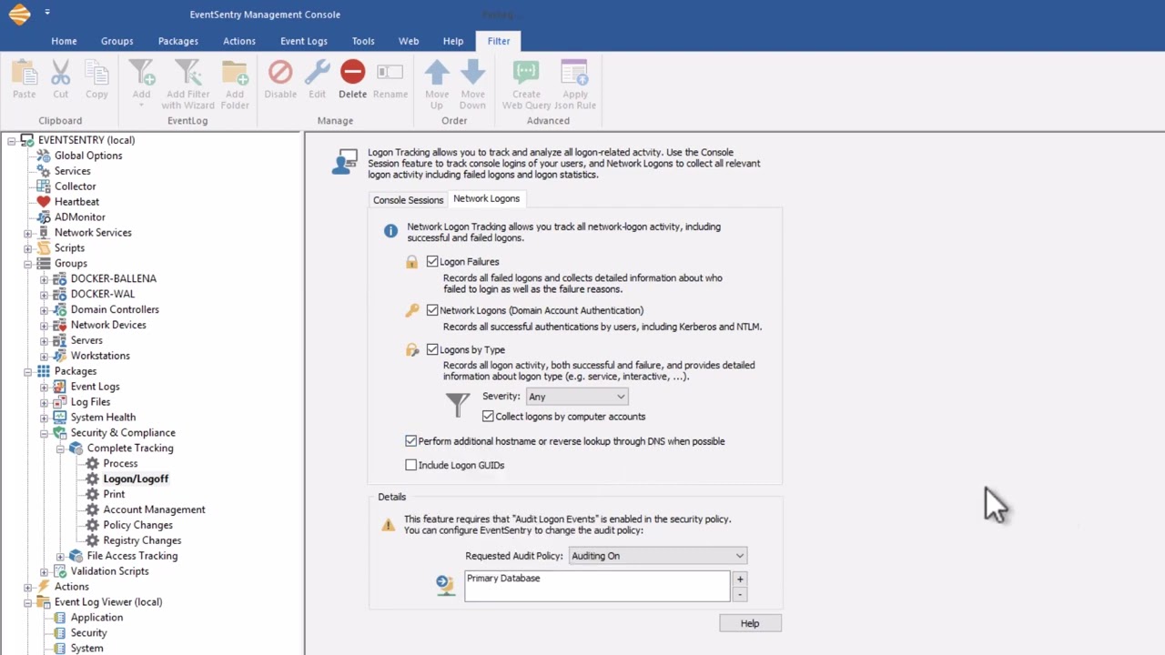Toggle the Logon Failures checkbox

coord(432,262)
